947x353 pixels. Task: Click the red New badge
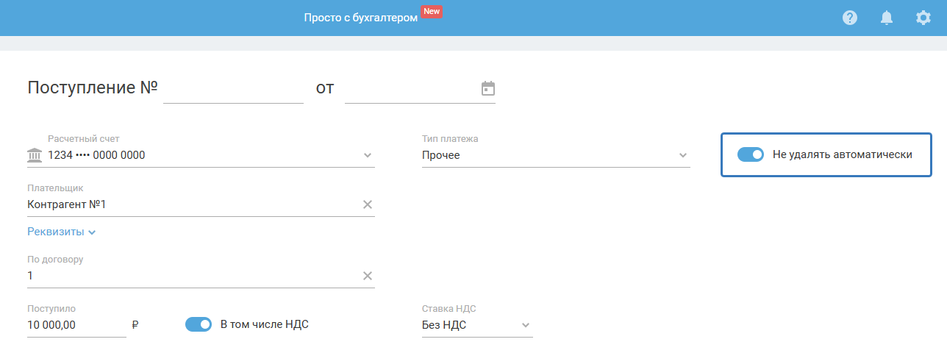[x=432, y=12]
